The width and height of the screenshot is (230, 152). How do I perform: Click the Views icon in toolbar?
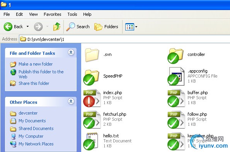coord(129,27)
